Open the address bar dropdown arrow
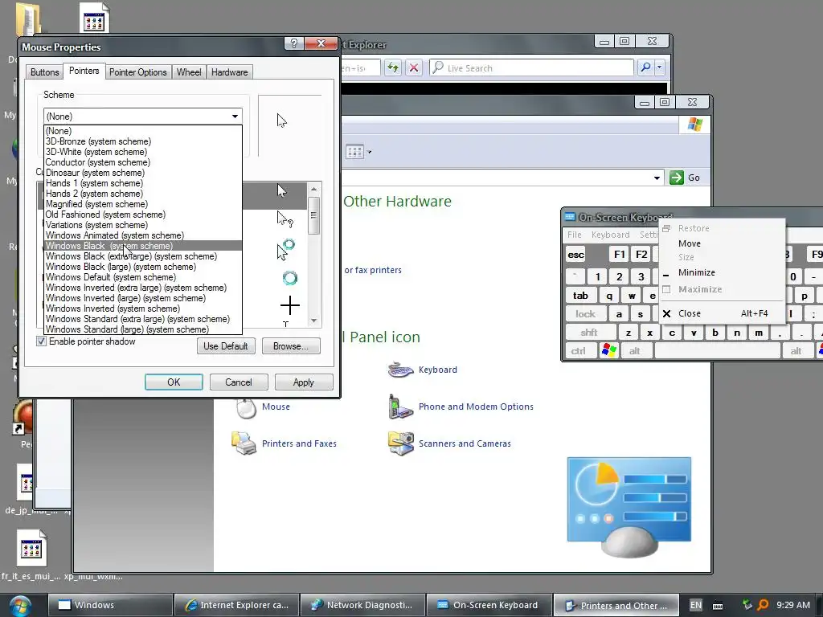823x617 pixels. [657, 178]
